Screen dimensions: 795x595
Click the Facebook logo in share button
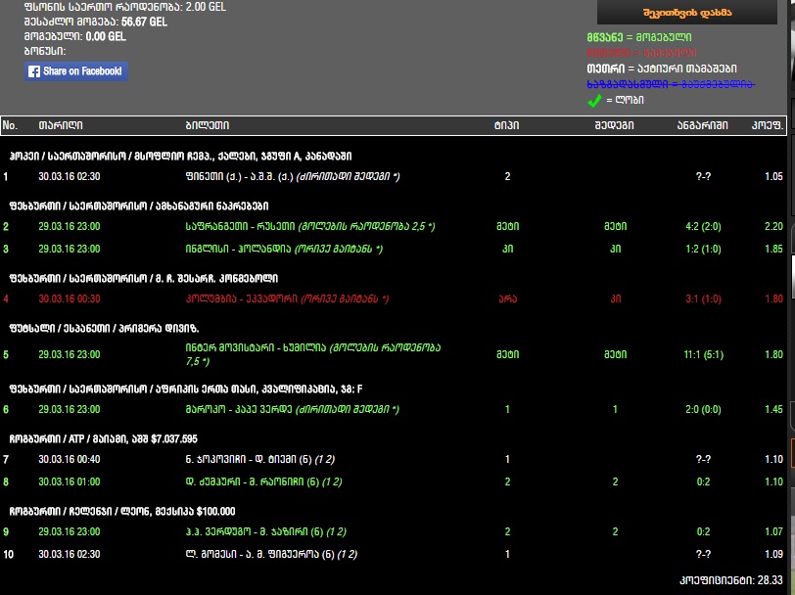point(33,71)
